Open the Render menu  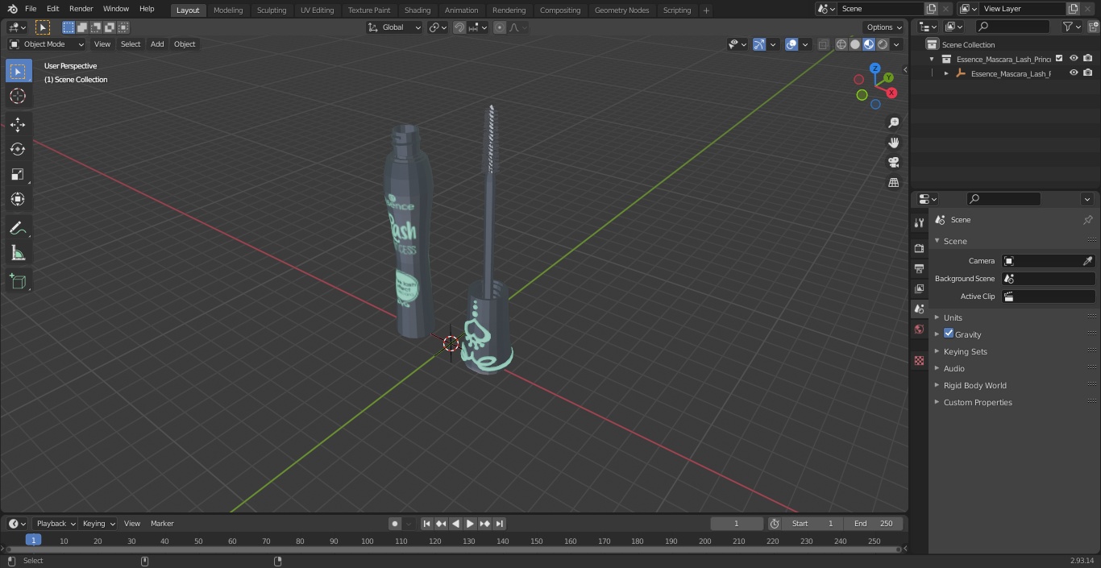(x=81, y=9)
